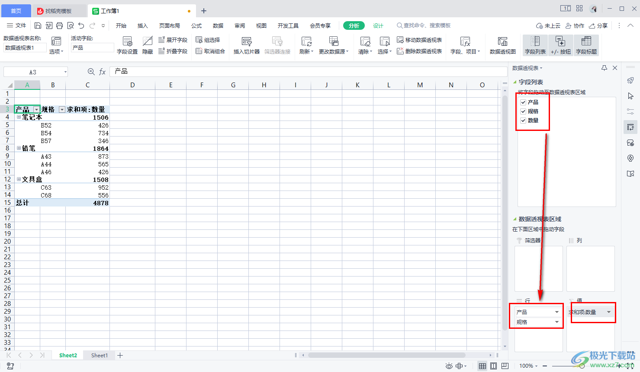Open the 规格 column filter dropdown
640x372 pixels.
62,110
